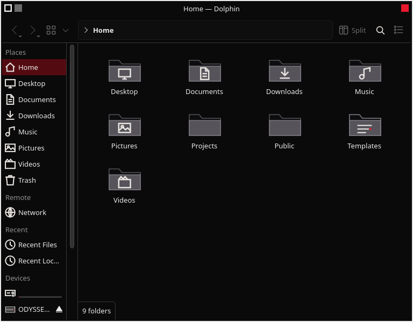
Task: Expand the view mode dropdown chevron
Action: [66, 30]
